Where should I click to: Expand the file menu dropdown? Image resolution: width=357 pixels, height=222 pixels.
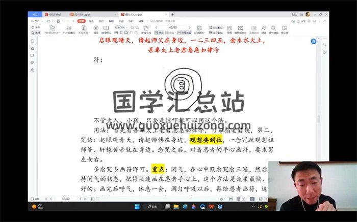(x=37, y=21)
